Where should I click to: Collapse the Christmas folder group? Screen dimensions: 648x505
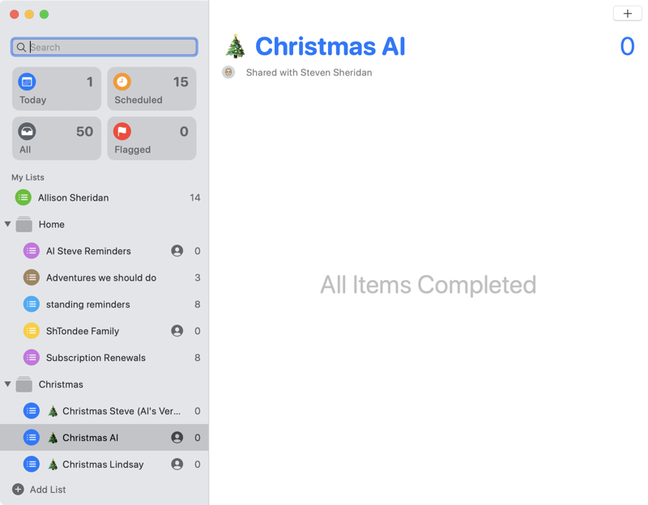pyautogui.click(x=8, y=384)
